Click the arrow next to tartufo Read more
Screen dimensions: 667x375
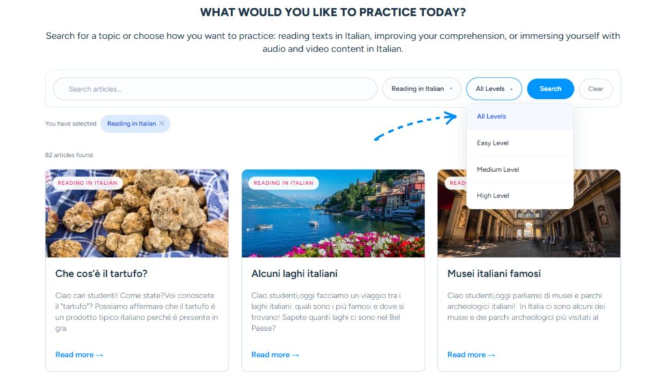pyautogui.click(x=100, y=355)
